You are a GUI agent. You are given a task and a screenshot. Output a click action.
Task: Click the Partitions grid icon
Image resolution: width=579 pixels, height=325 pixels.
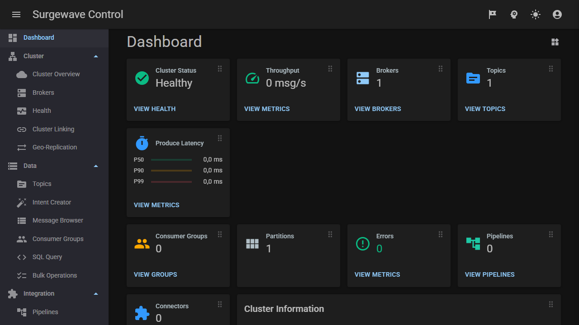click(252, 244)
